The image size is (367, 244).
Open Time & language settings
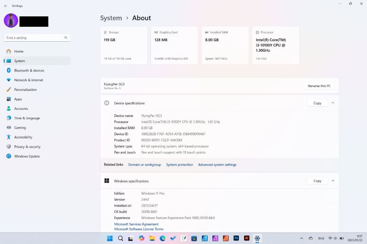point(37,118)
